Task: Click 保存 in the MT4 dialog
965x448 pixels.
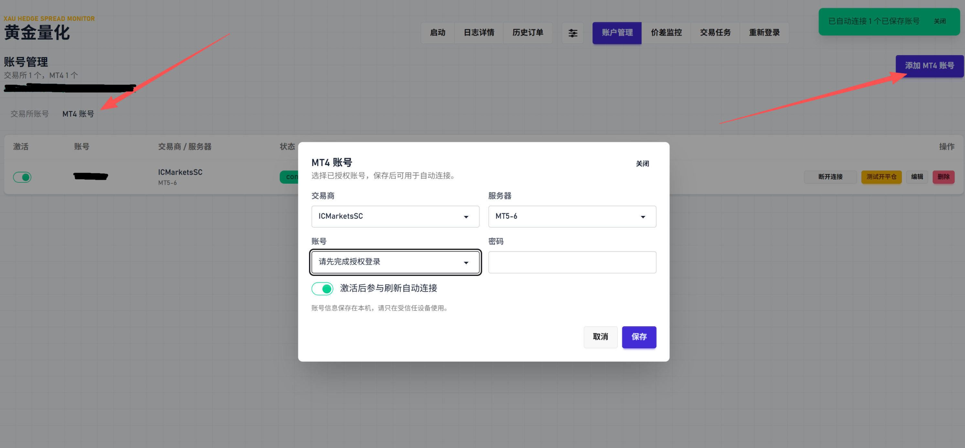Action: tap(639, 337)
